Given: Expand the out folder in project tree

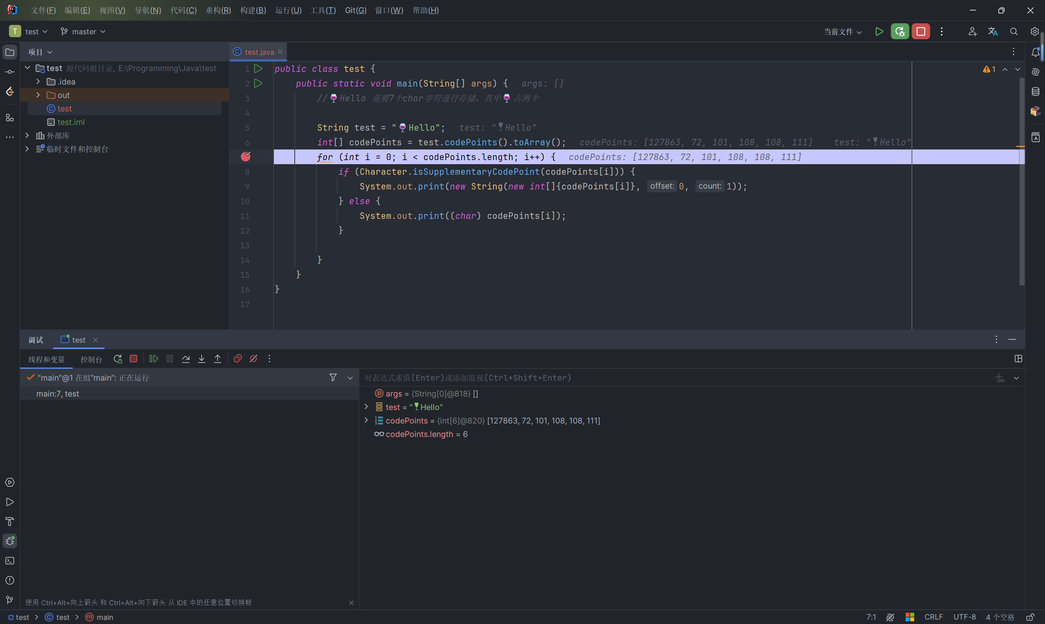Looking at the screenshot, I should (38, 95).
